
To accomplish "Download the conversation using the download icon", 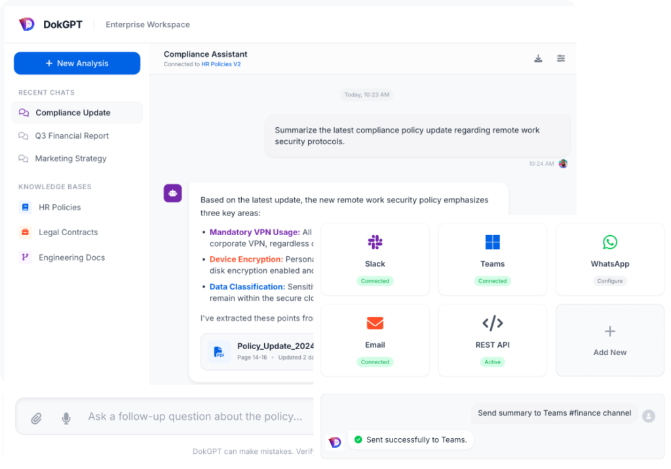I will [538, 58].
